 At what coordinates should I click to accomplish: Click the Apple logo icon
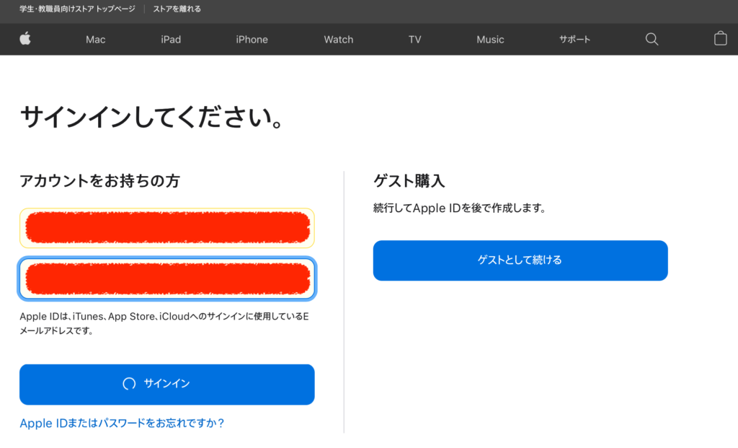pos(25,39)
